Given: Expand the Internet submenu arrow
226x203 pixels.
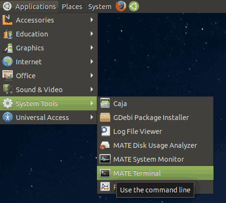Looking at the screenshot, I should 92,61.
